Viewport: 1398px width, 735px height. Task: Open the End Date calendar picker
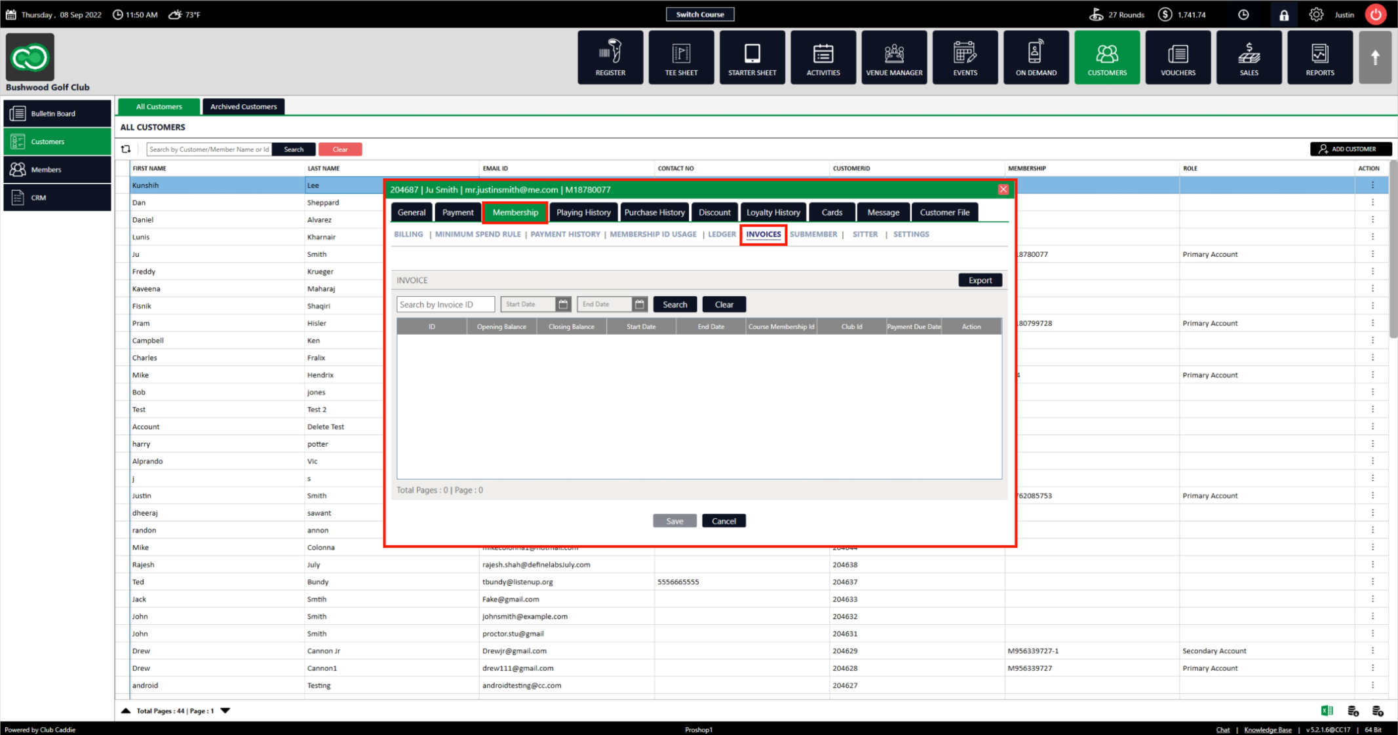pyautogui.click(x=639, y=304)
